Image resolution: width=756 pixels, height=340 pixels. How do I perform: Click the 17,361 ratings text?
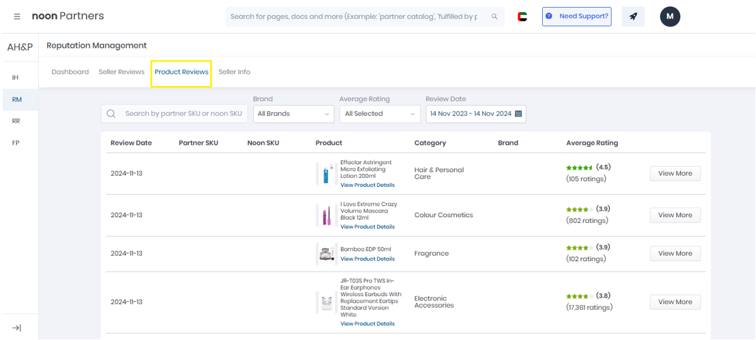589,307
